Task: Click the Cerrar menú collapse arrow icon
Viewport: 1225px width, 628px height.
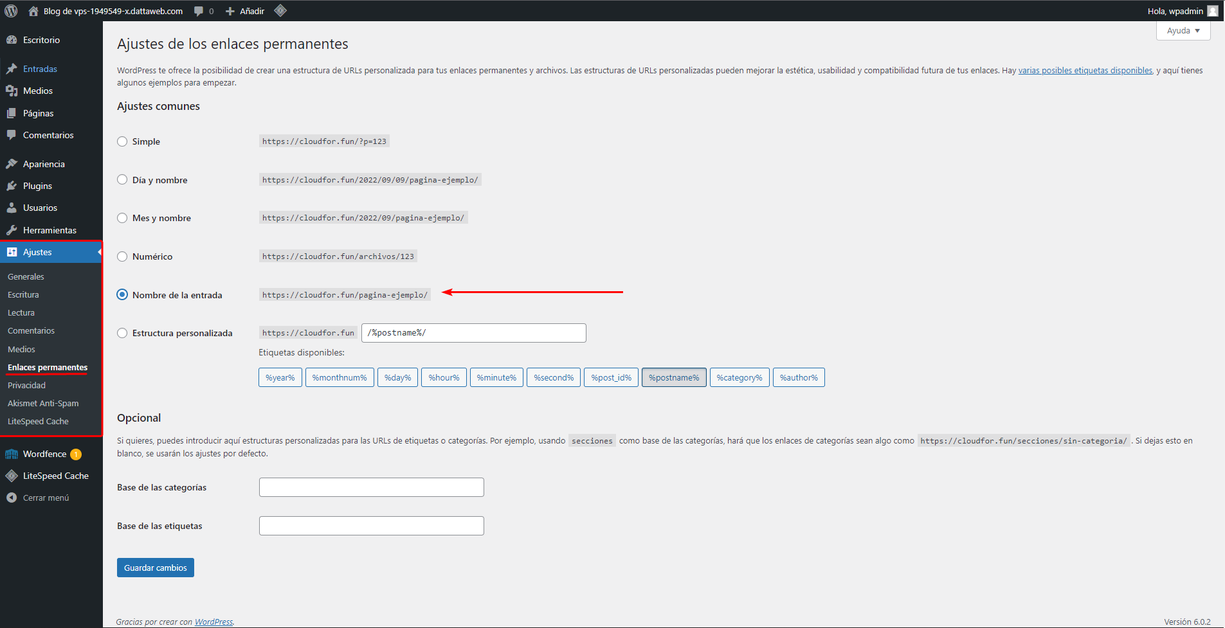Action: (x=12, y=498)
